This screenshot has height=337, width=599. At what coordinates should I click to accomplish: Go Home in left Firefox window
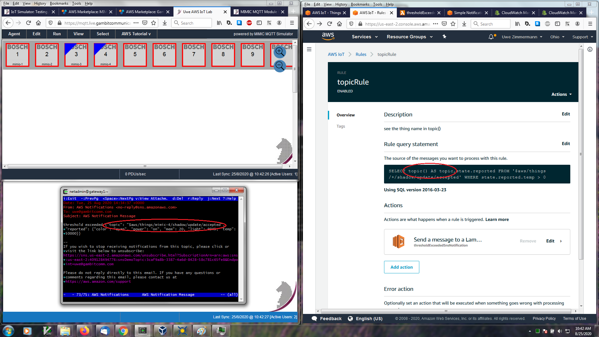pos(38,23)
